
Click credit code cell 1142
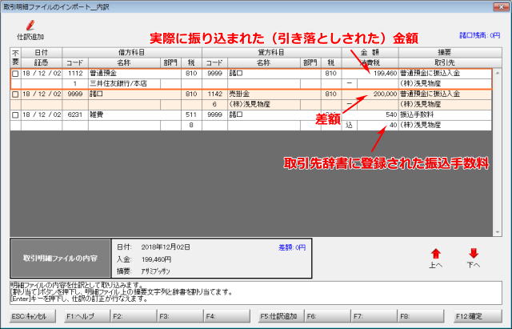(x=214, y=94)
